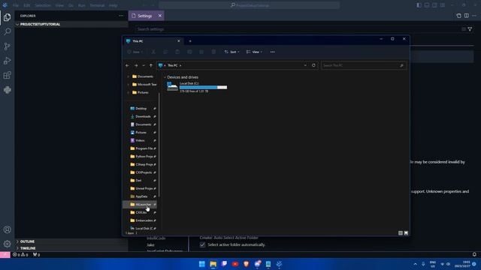Open the Source Control view in VS Code
Viewport: 481px width, 270px height.
7,46
